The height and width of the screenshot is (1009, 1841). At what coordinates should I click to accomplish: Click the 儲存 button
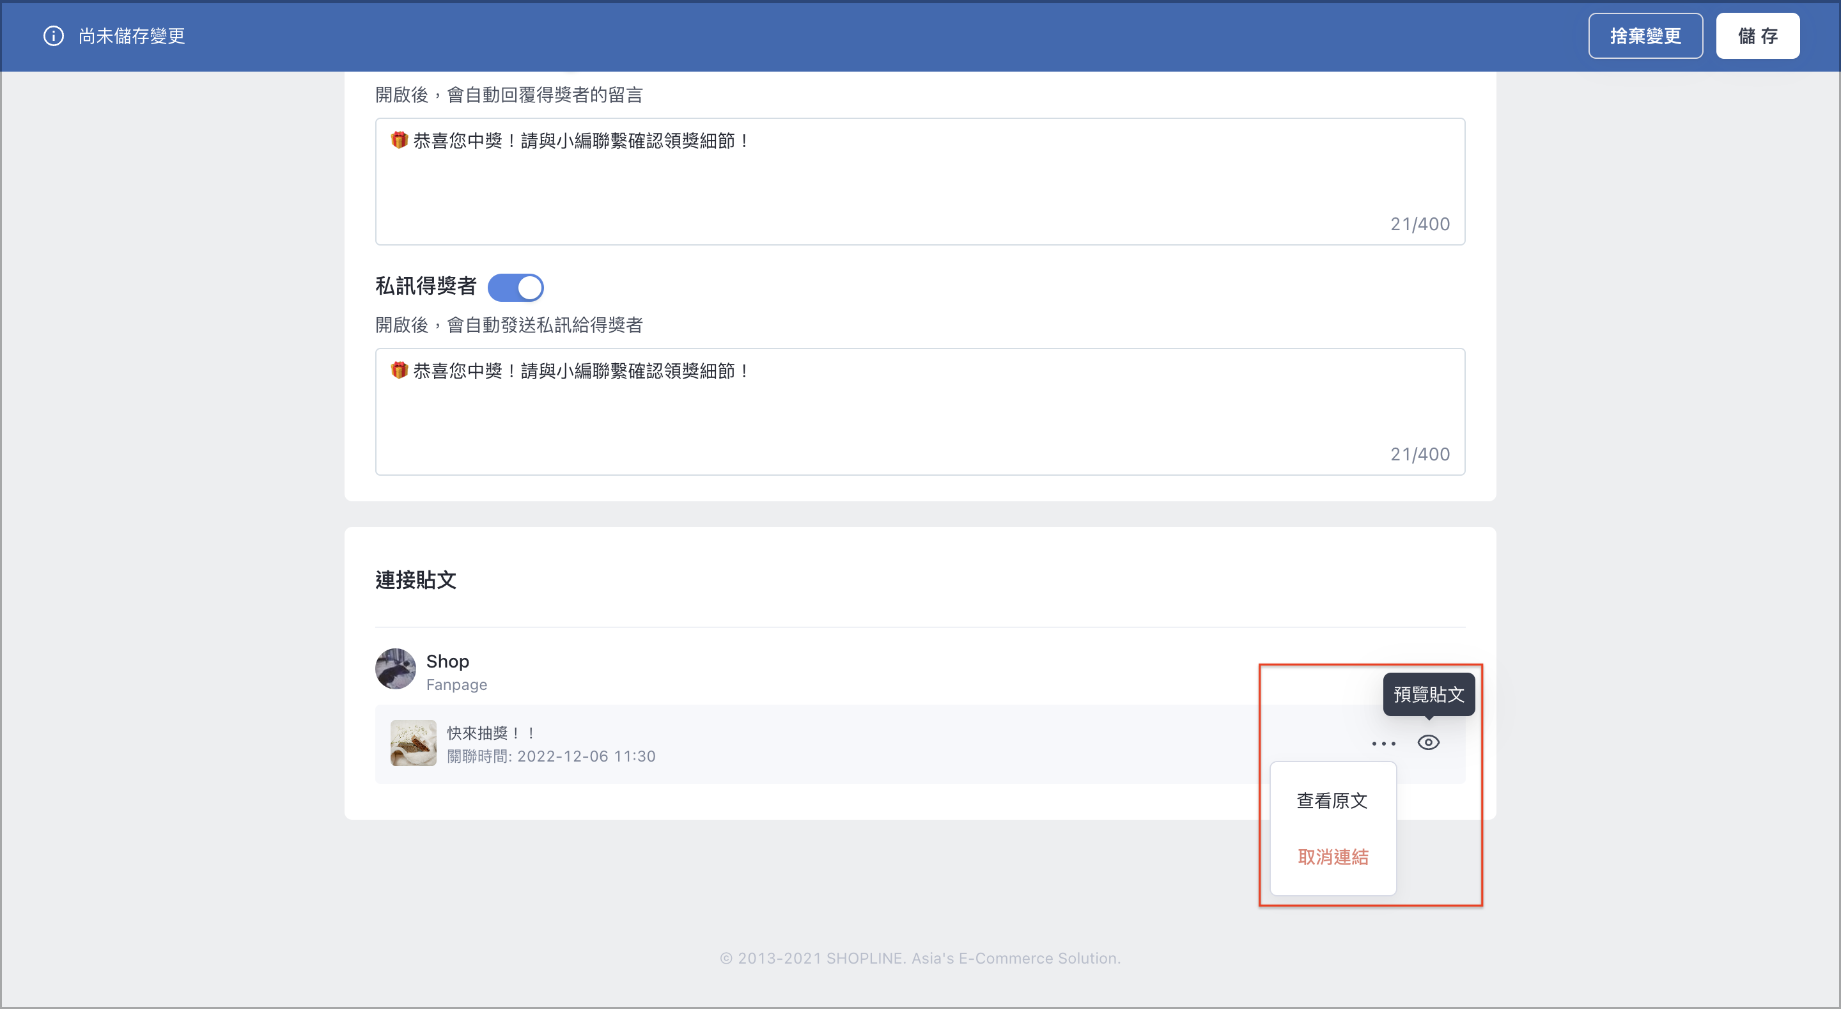coord(1757,36)
